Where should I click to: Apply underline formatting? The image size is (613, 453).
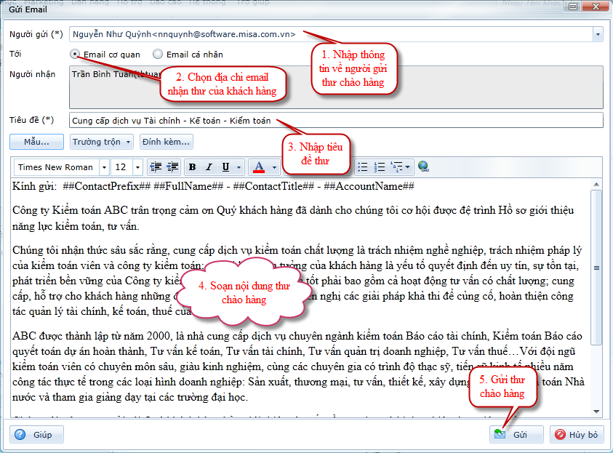226,167
